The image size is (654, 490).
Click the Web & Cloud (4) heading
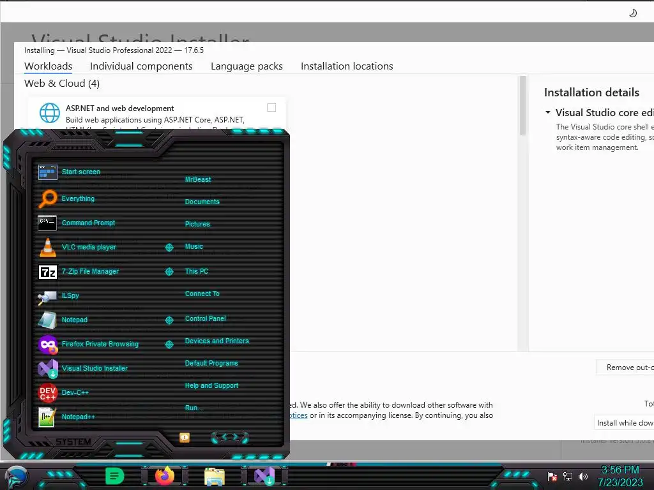click(62, 84)
